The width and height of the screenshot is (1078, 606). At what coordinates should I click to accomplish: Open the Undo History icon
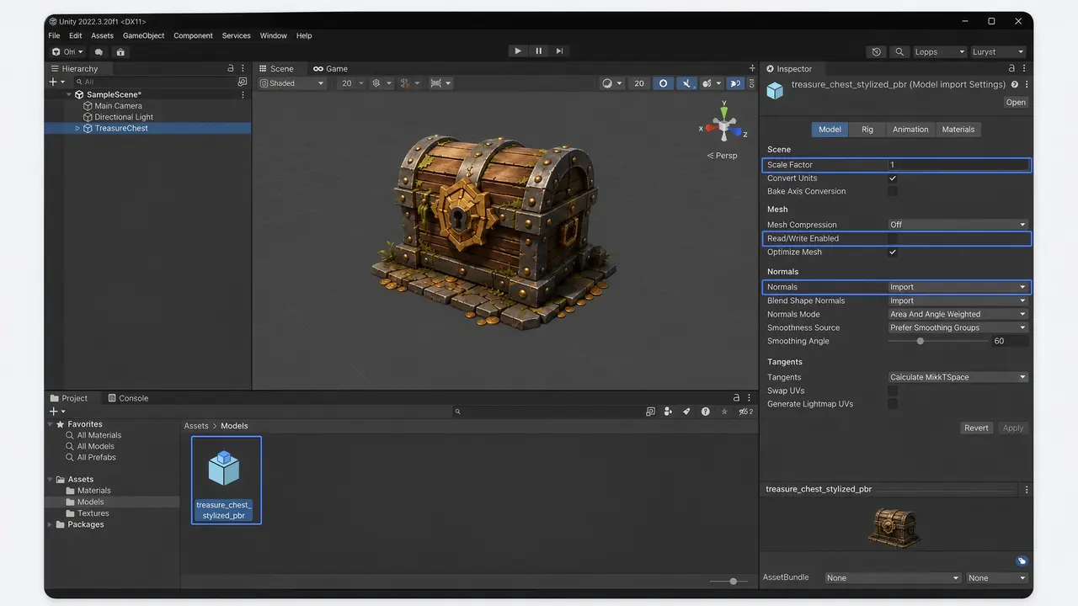tap(877, 52)
